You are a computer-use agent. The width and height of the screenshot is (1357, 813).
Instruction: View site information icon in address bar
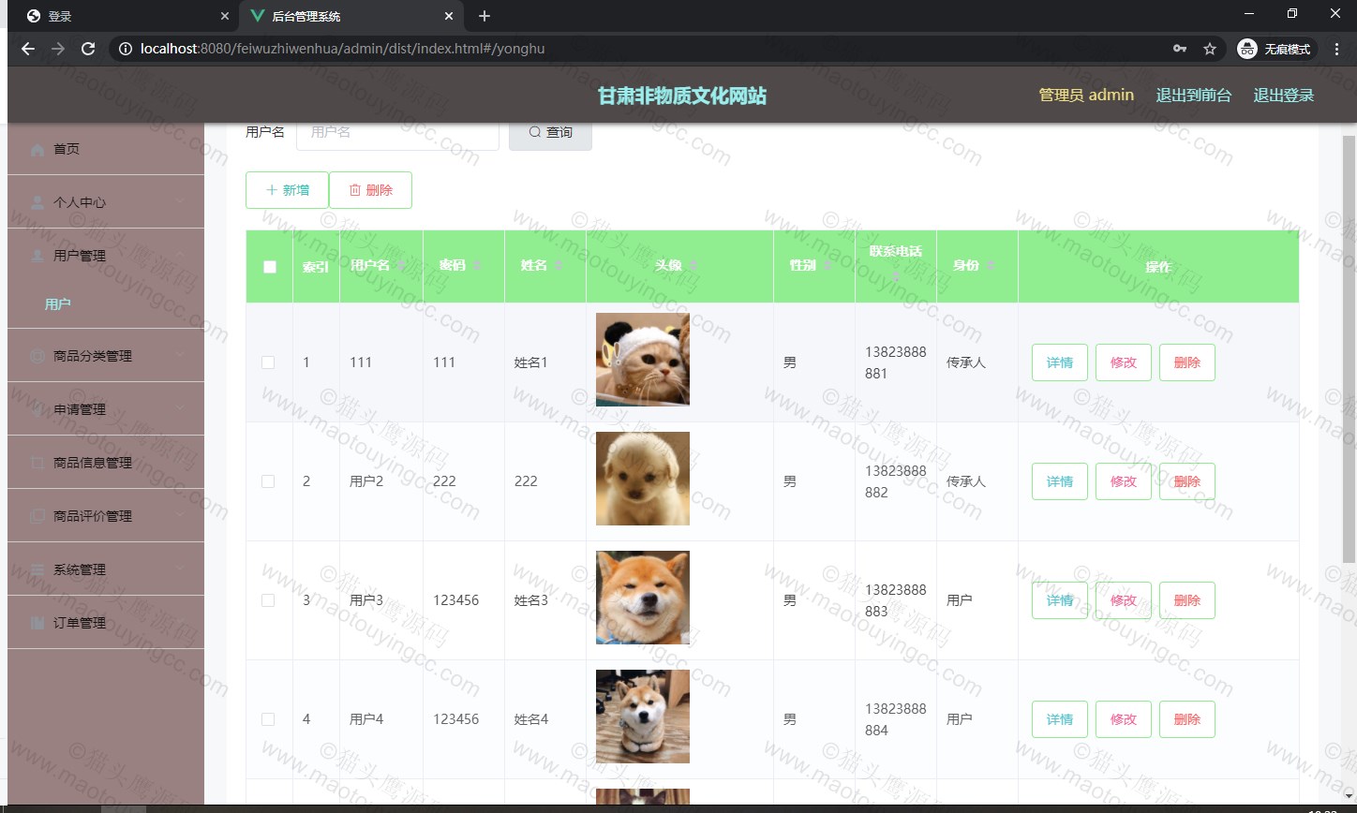tap(125, 49)
